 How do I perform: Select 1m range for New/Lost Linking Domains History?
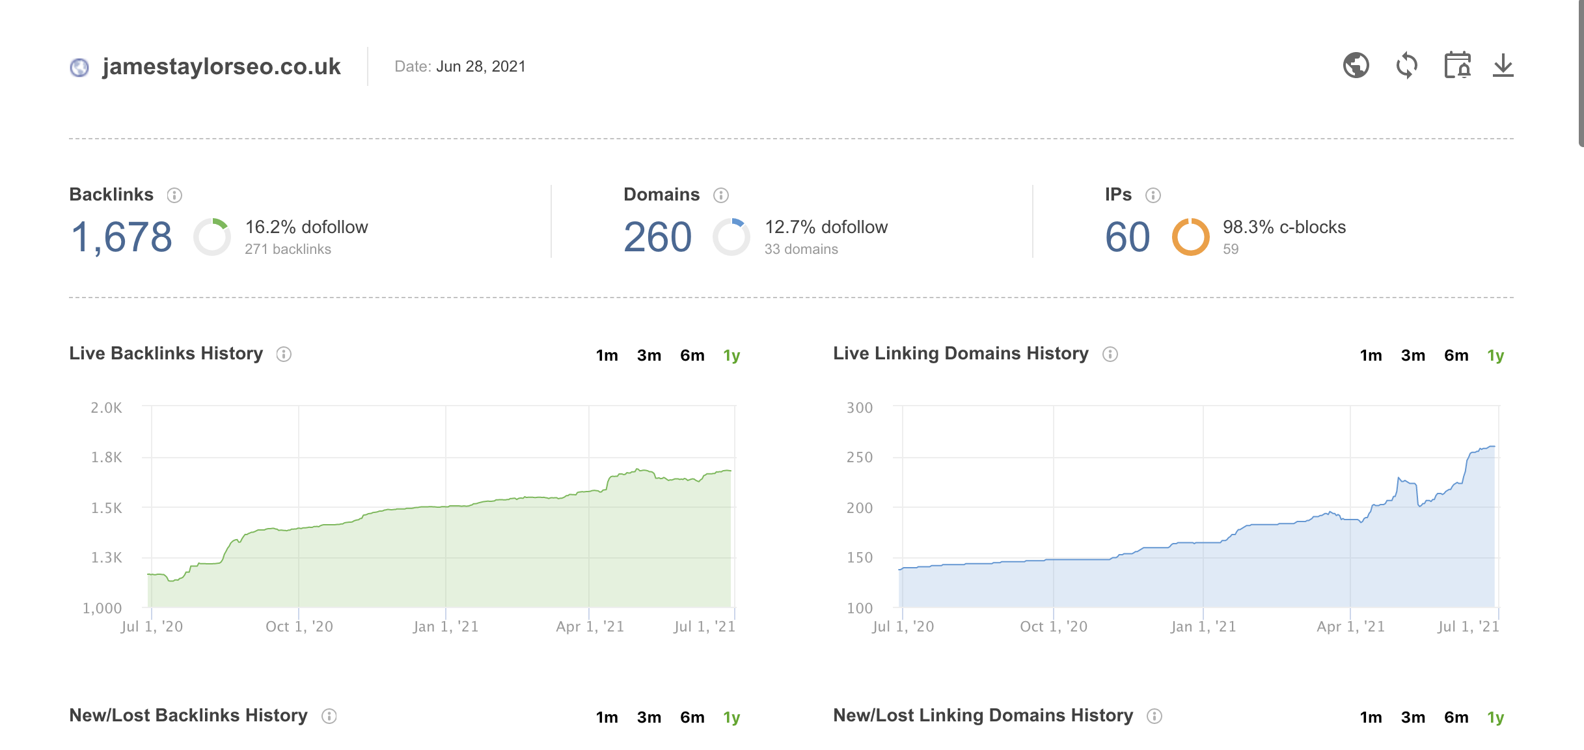tap(1371, 717)
